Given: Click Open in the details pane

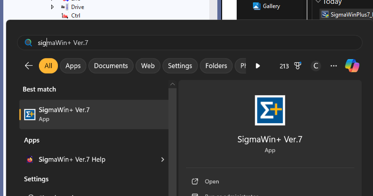Looking at the screenshot, I should (212, 181).
